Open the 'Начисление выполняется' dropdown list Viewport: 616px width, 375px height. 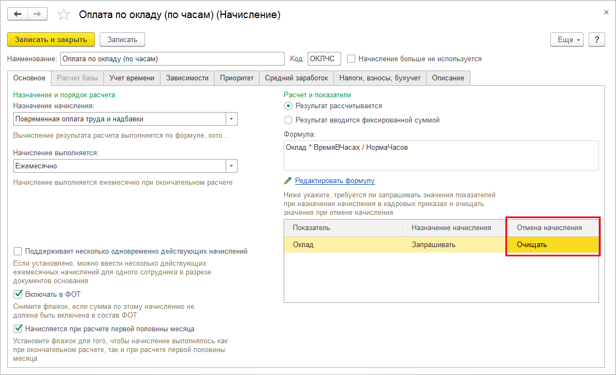[232, 166]
